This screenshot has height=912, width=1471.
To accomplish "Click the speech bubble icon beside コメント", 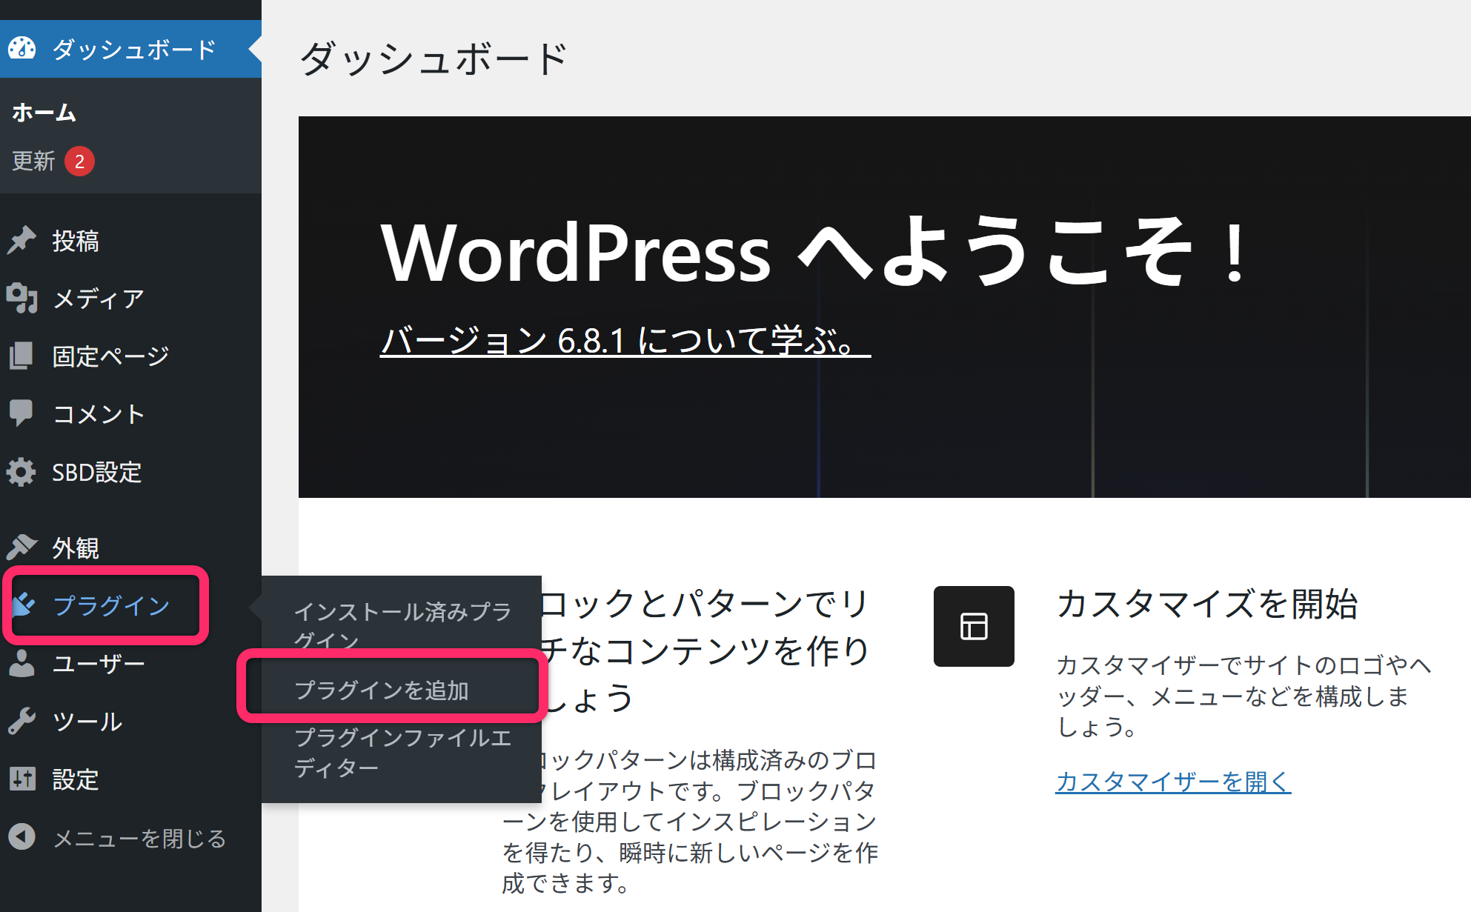I will [x=21, y=413].
